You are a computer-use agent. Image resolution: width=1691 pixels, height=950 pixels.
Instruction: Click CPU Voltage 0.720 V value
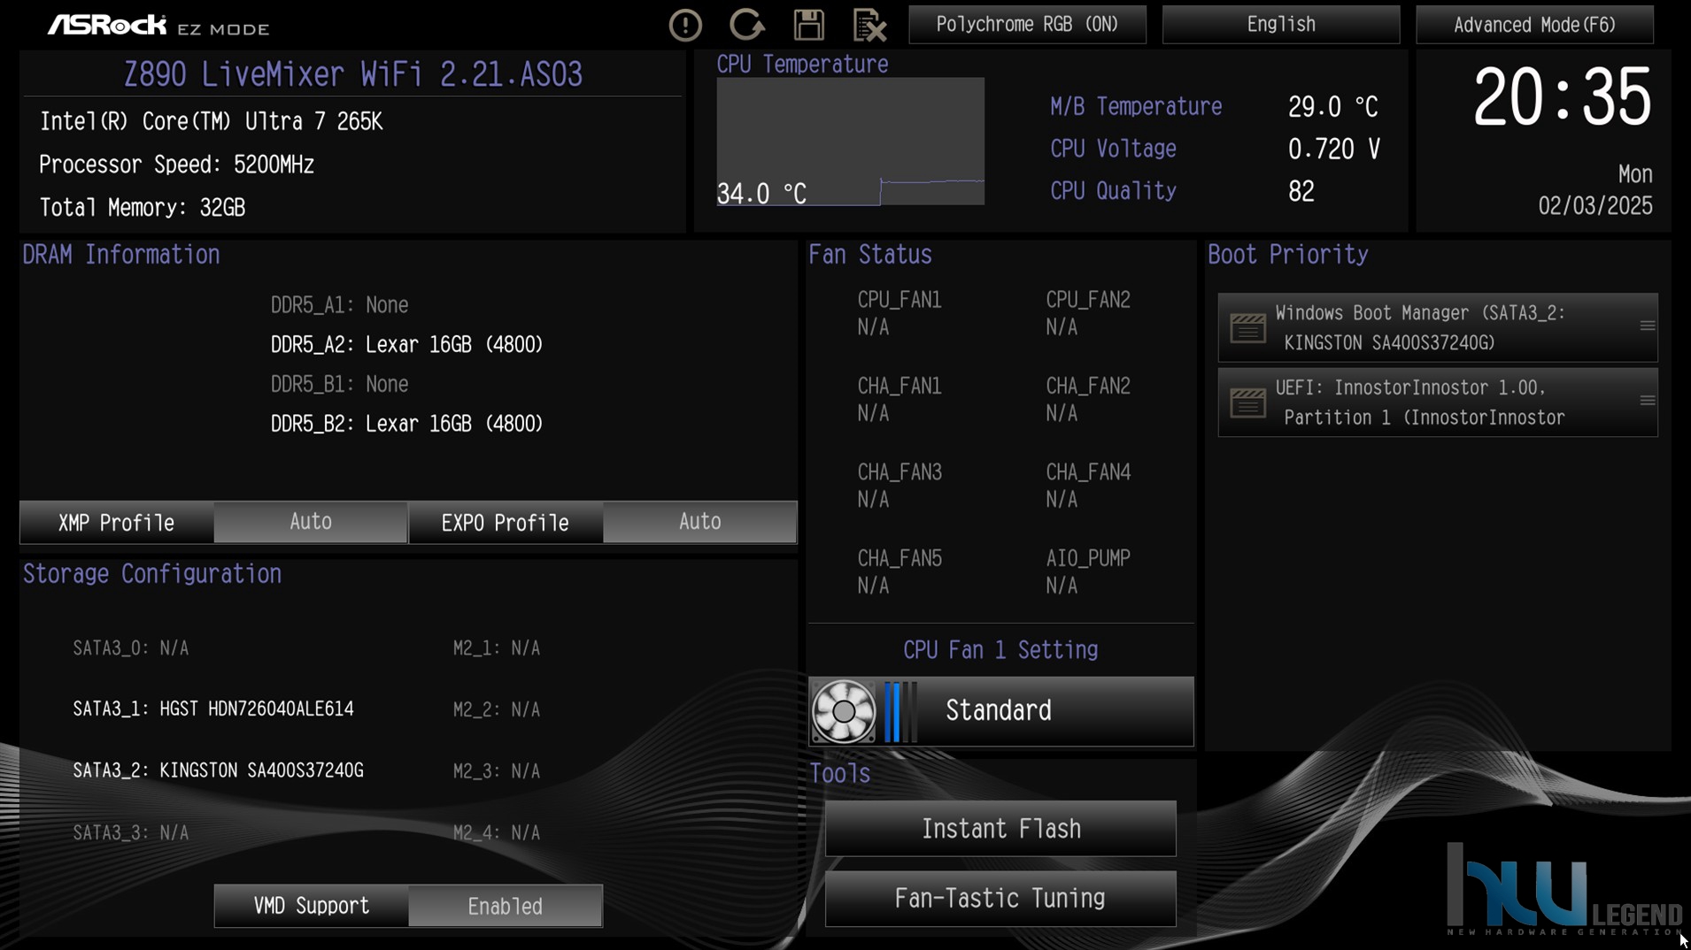click(1333, 149)
